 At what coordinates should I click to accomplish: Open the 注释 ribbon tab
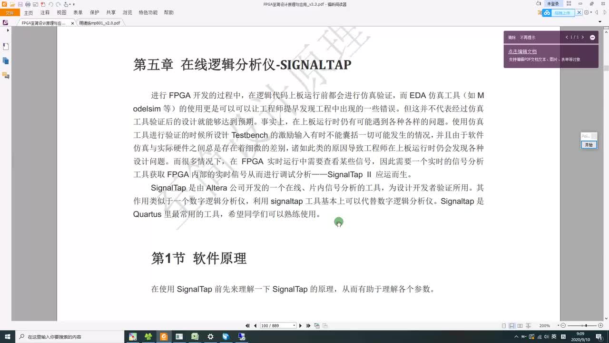(45, 13)
